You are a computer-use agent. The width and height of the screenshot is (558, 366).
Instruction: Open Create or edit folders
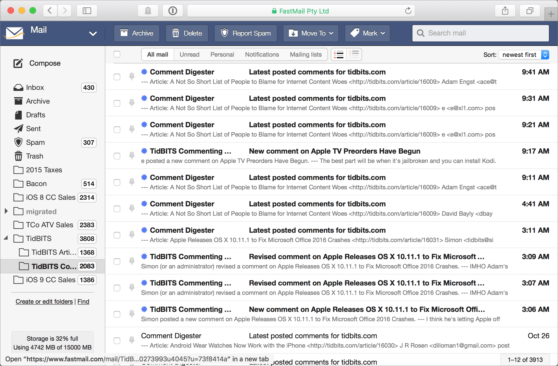[x=44, y=301]
